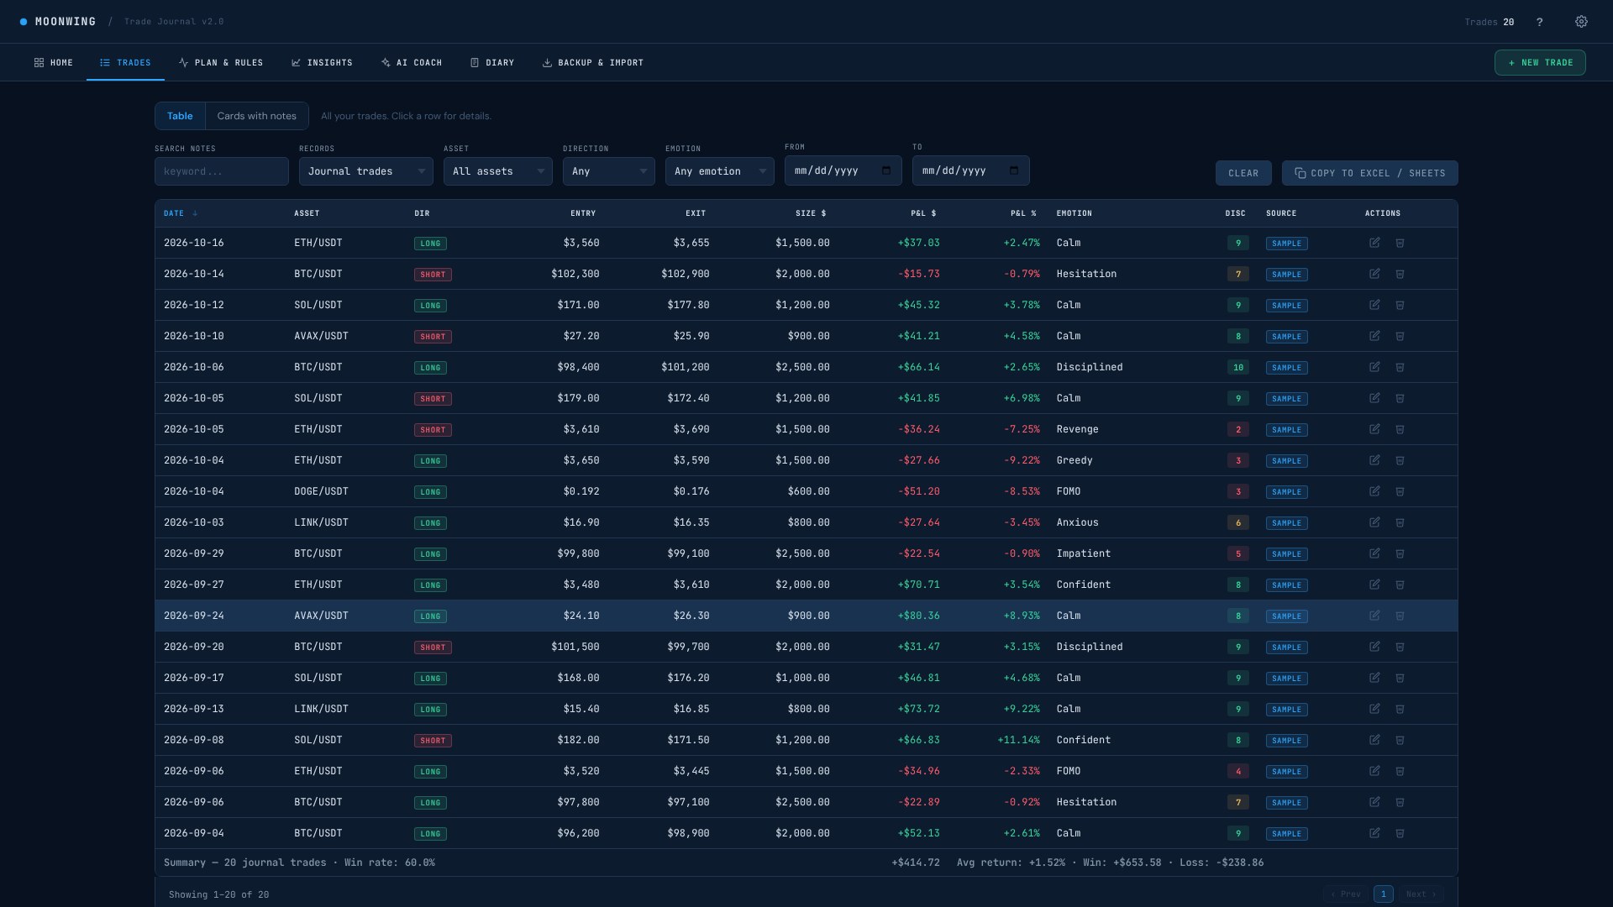This screenshot has height=907, width=1613.
Task: Create a new trade with New Trade button
Action: (1540, 63)
